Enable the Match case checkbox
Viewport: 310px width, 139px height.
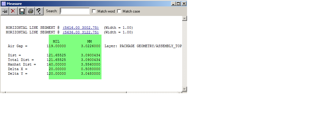[119, 11]
